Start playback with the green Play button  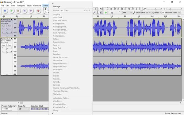pos(12,11)
